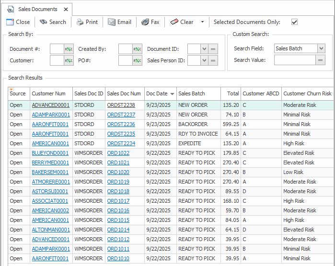This screenshot has height=266, width=335.
Task: Toggle Selected Documents Only checkbox
Action: [x=294, y=22]
